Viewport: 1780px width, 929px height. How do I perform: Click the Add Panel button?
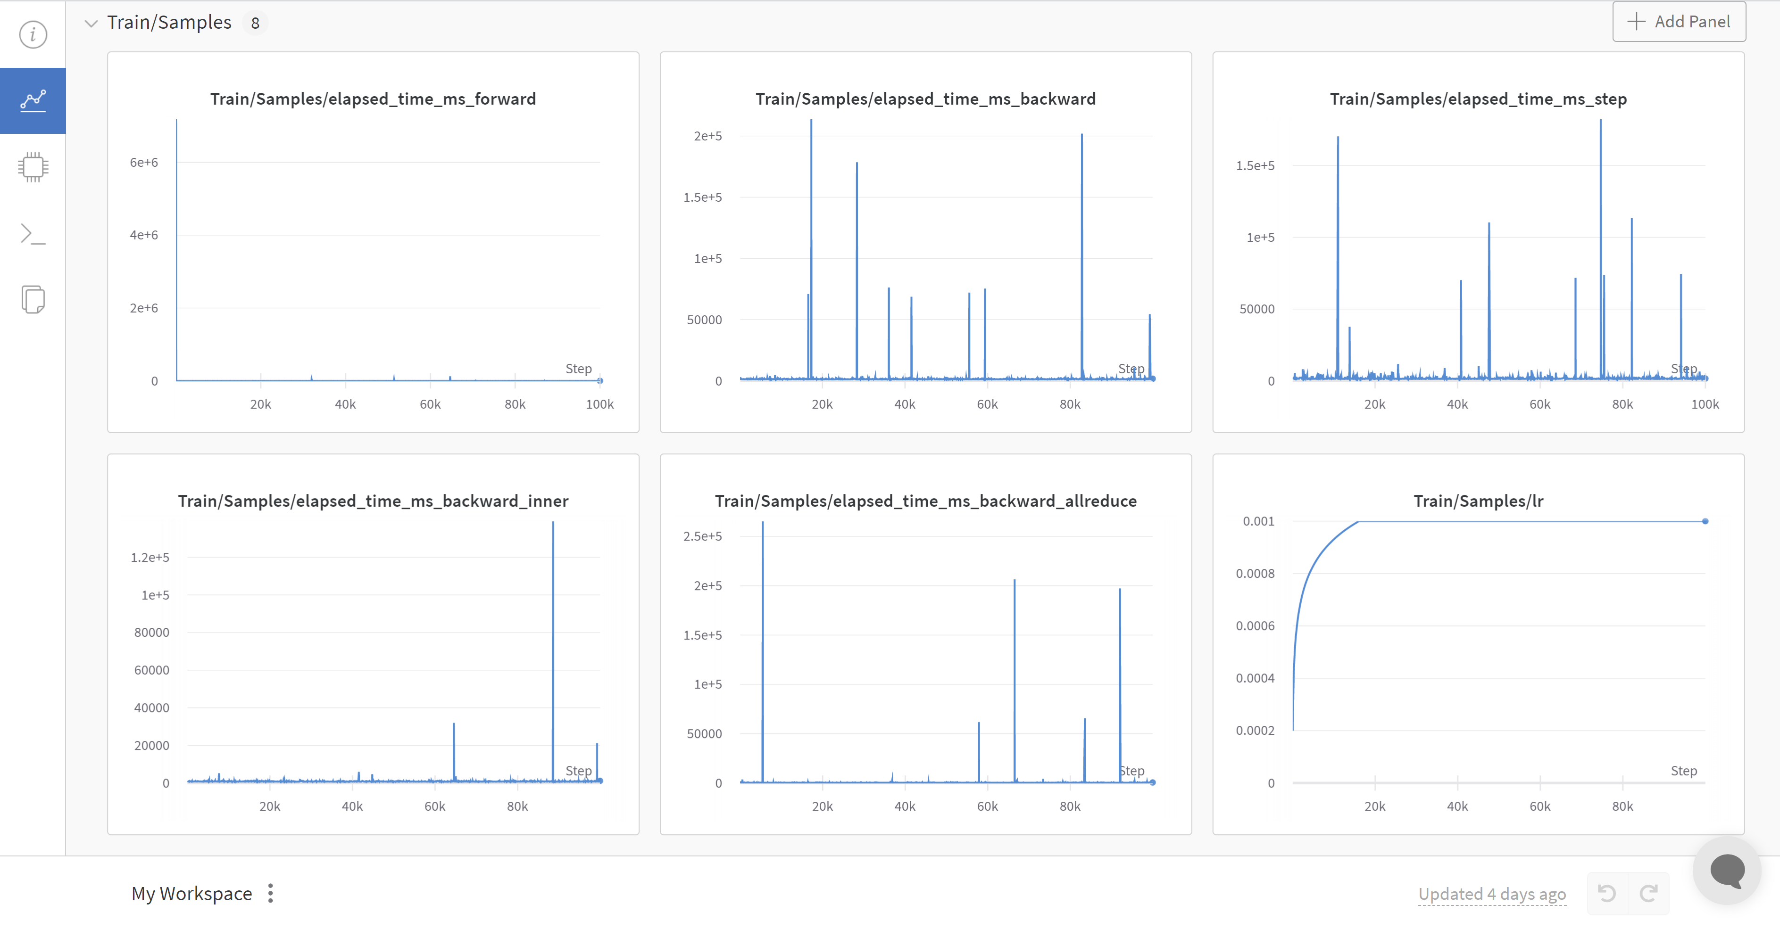tap(1679, 21)
